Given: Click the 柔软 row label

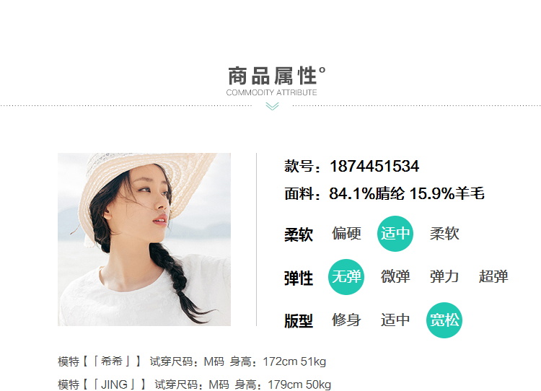Looking at the screenshot, I should coord(299,234).
